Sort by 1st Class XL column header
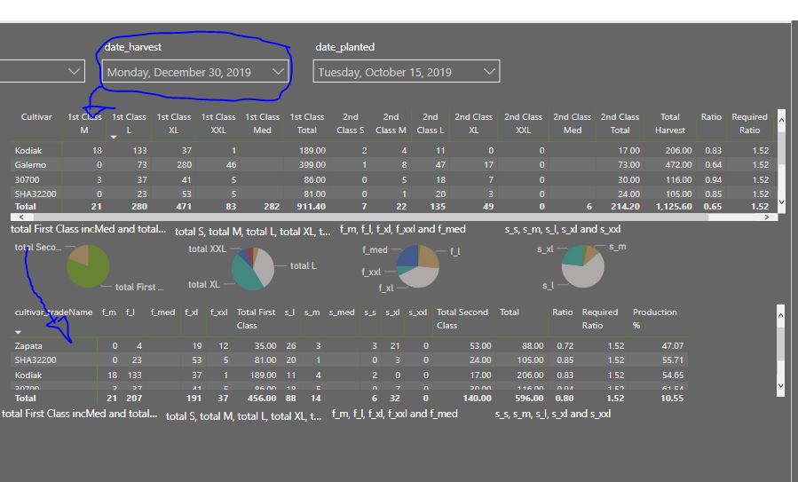The width and height of the screenshot is (798, 482). [174, 123]
